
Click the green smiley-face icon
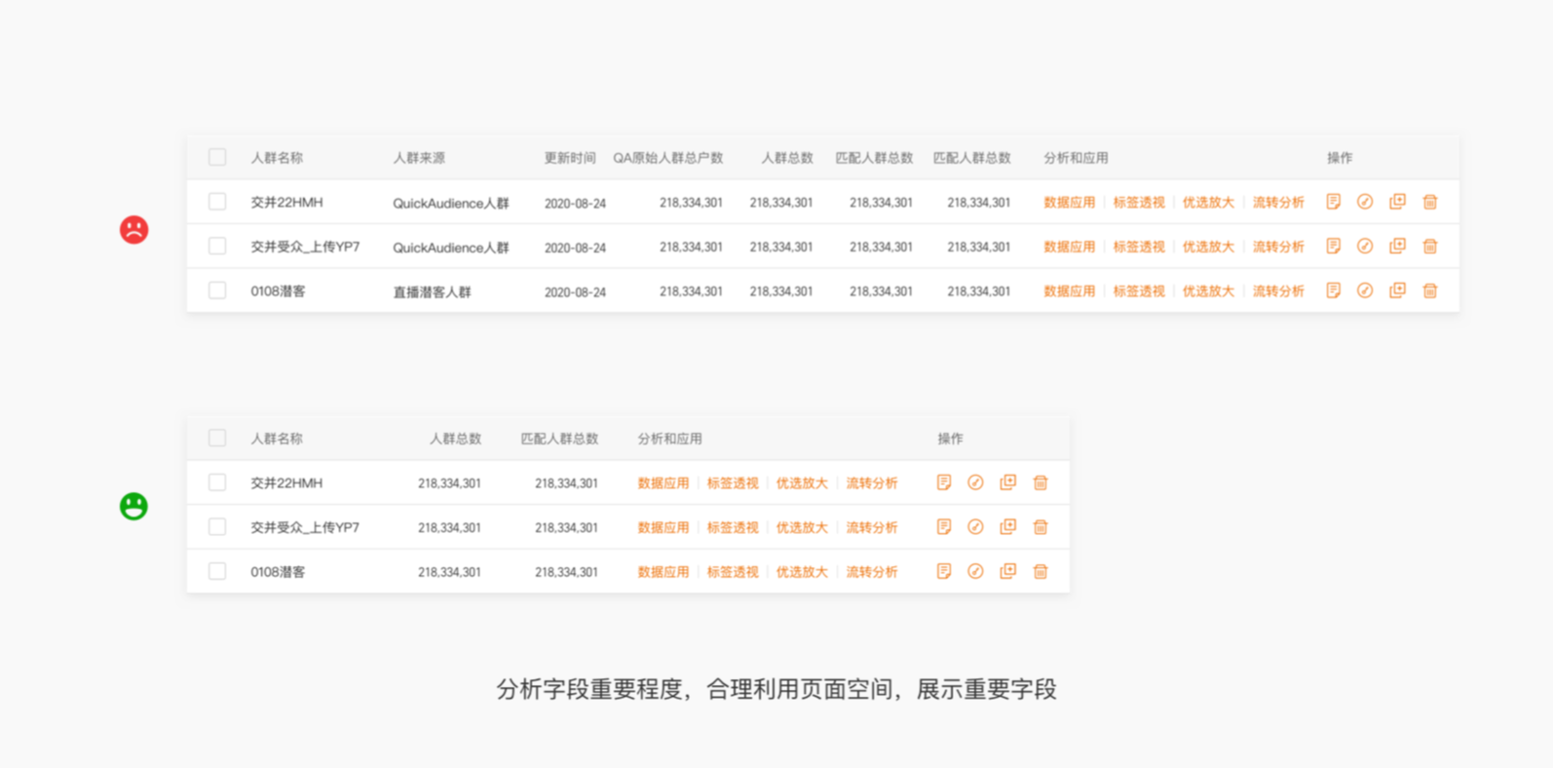133,506
